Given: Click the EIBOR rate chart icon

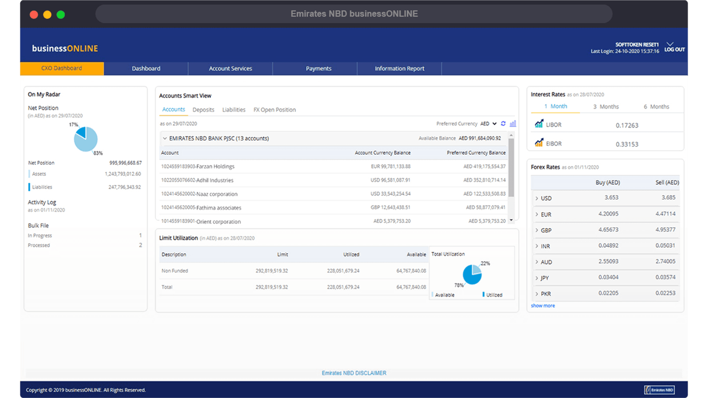Looking at the screenshot, I should point(539,143).
